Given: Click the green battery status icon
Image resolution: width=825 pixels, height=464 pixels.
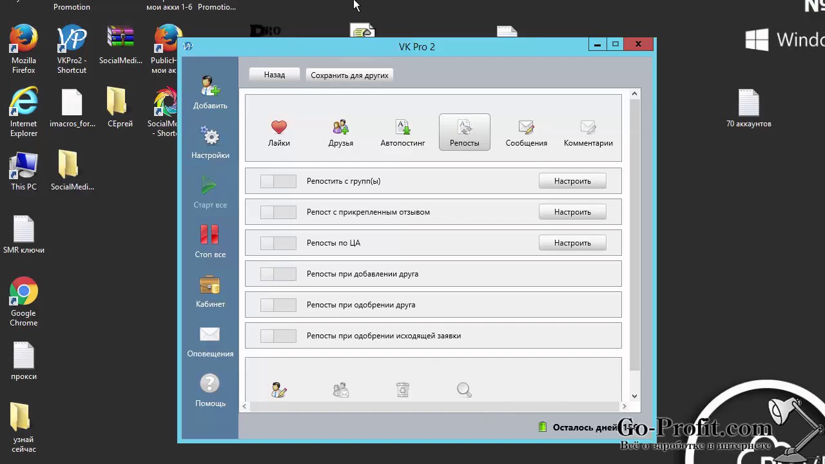Looking at the screenshot, I should (543, 427).
